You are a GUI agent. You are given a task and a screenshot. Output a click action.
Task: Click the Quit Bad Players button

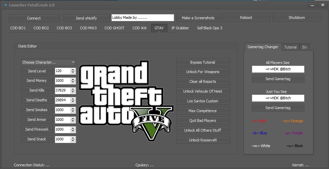[x=203, y=121]
